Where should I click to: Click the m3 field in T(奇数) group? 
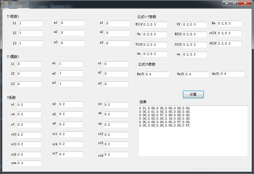coord(73,43)
